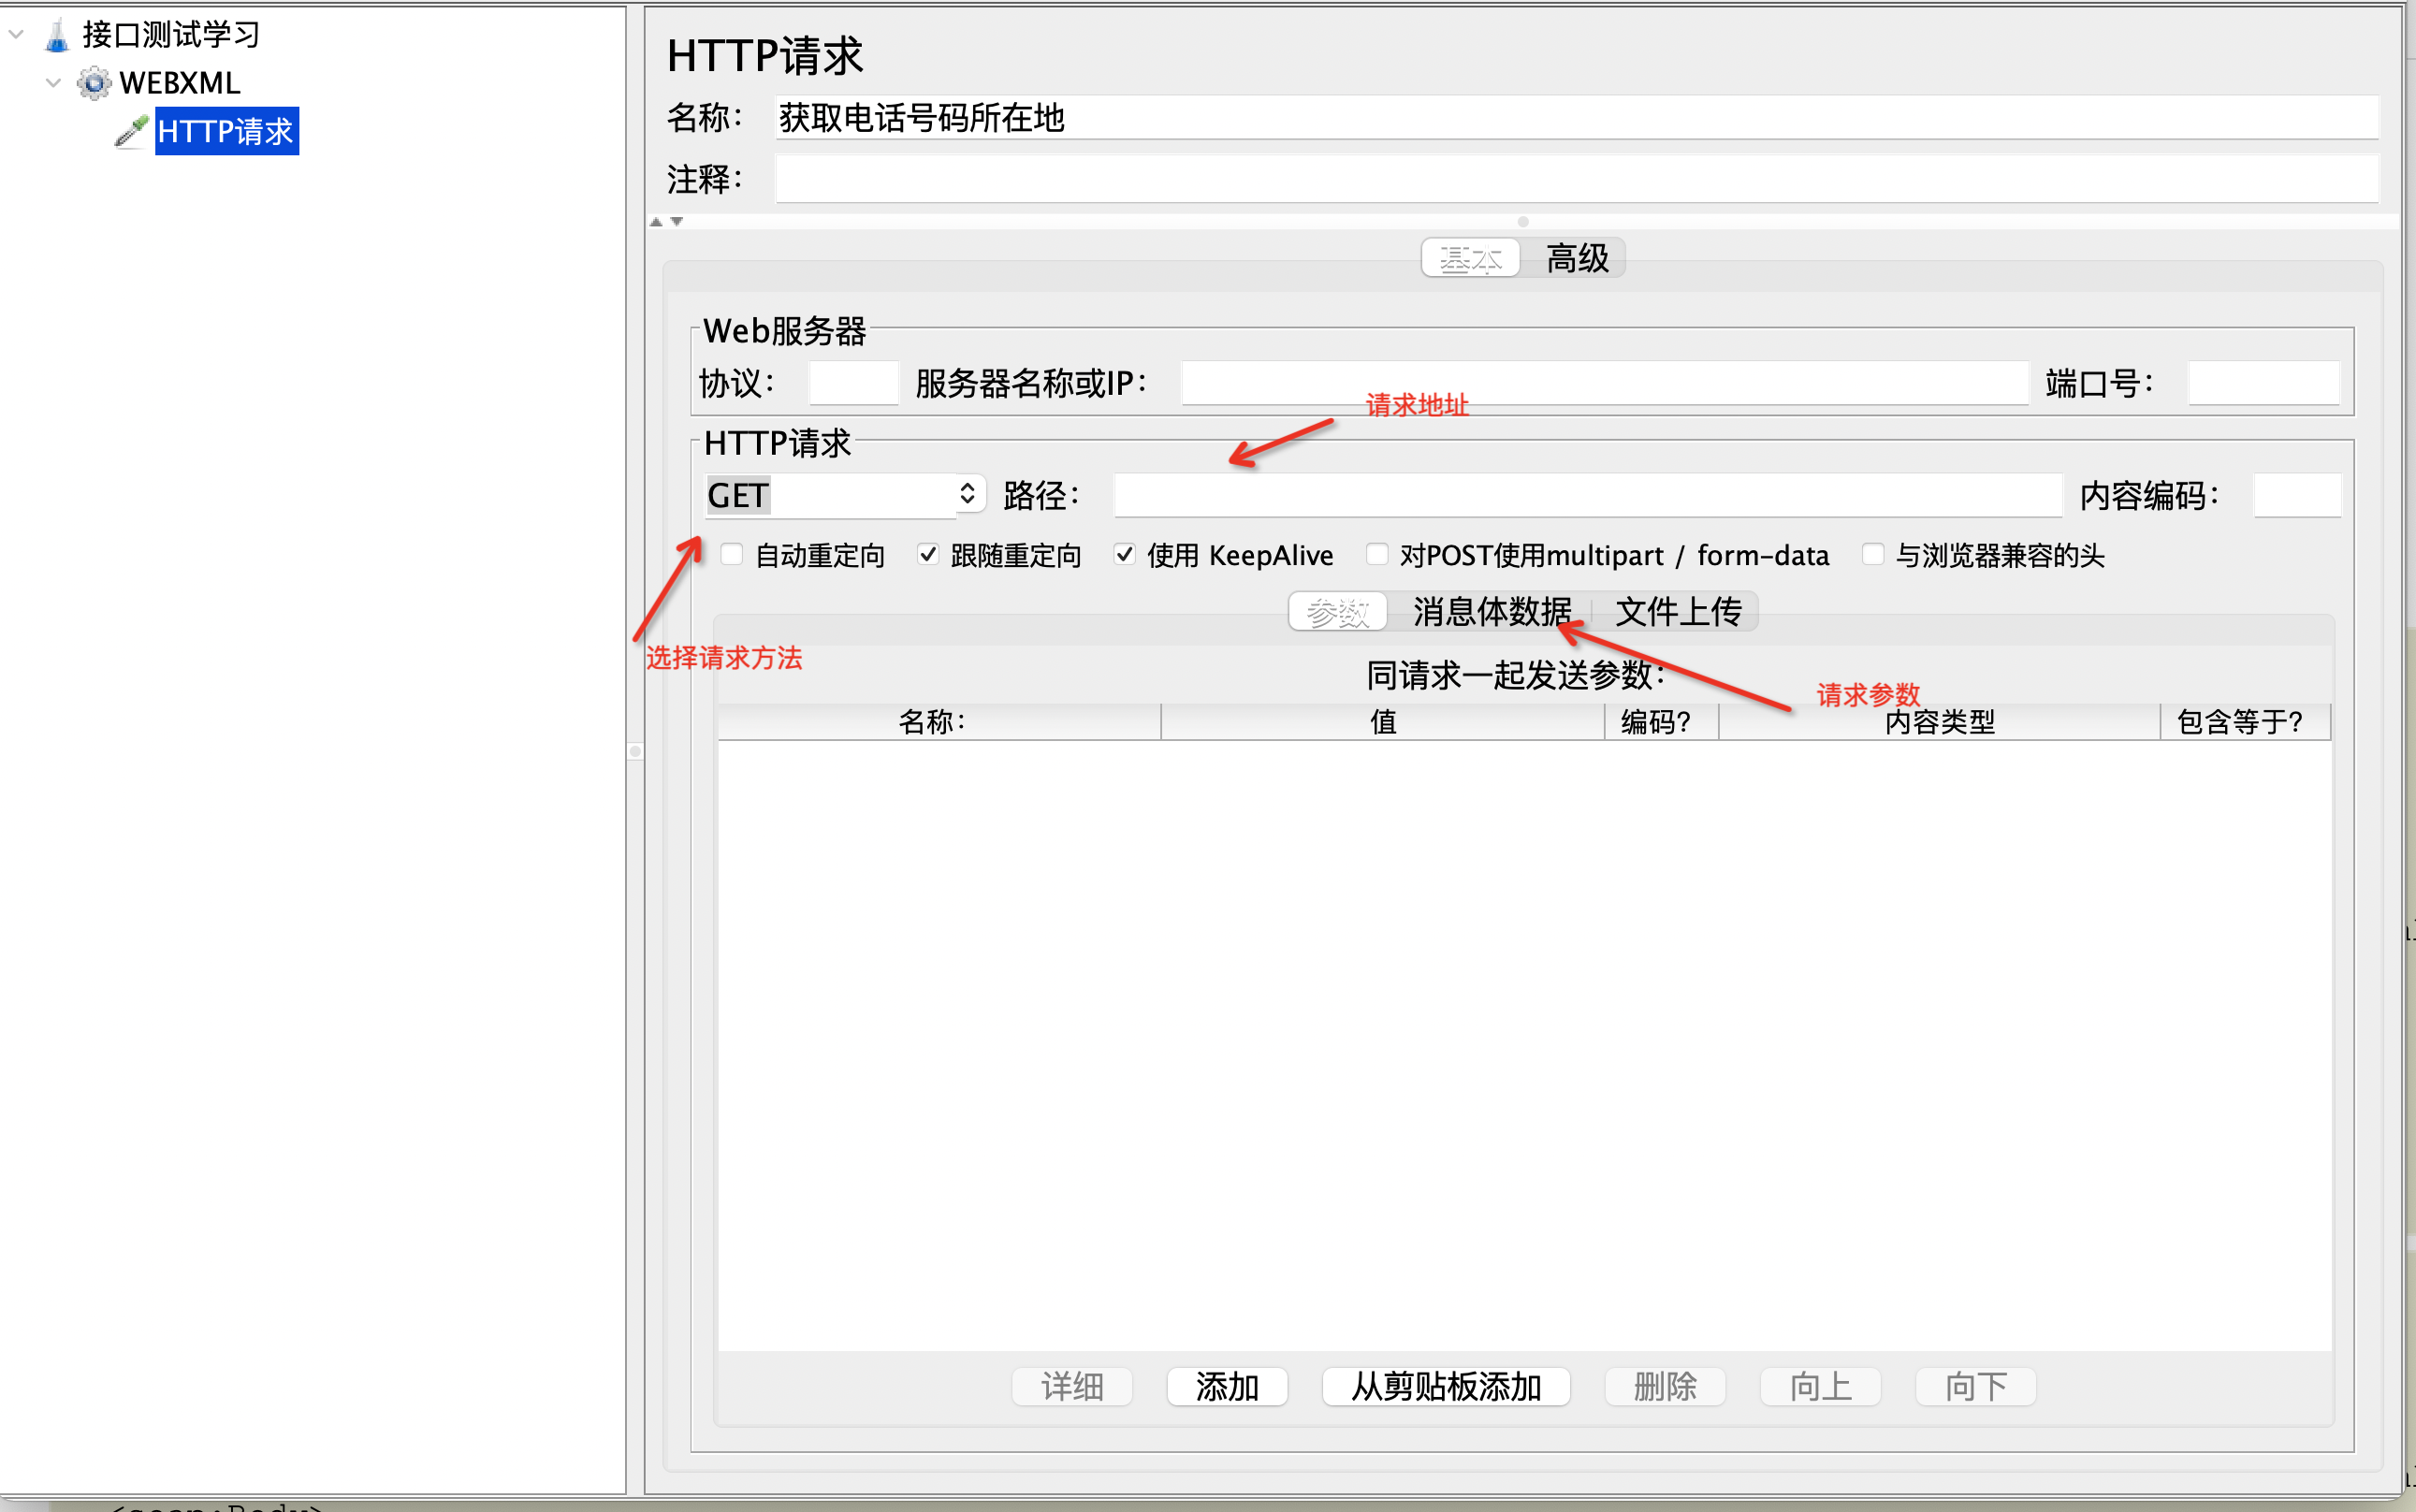Click the small collapse-down arrow below the comment field

(x=677, y=222)
